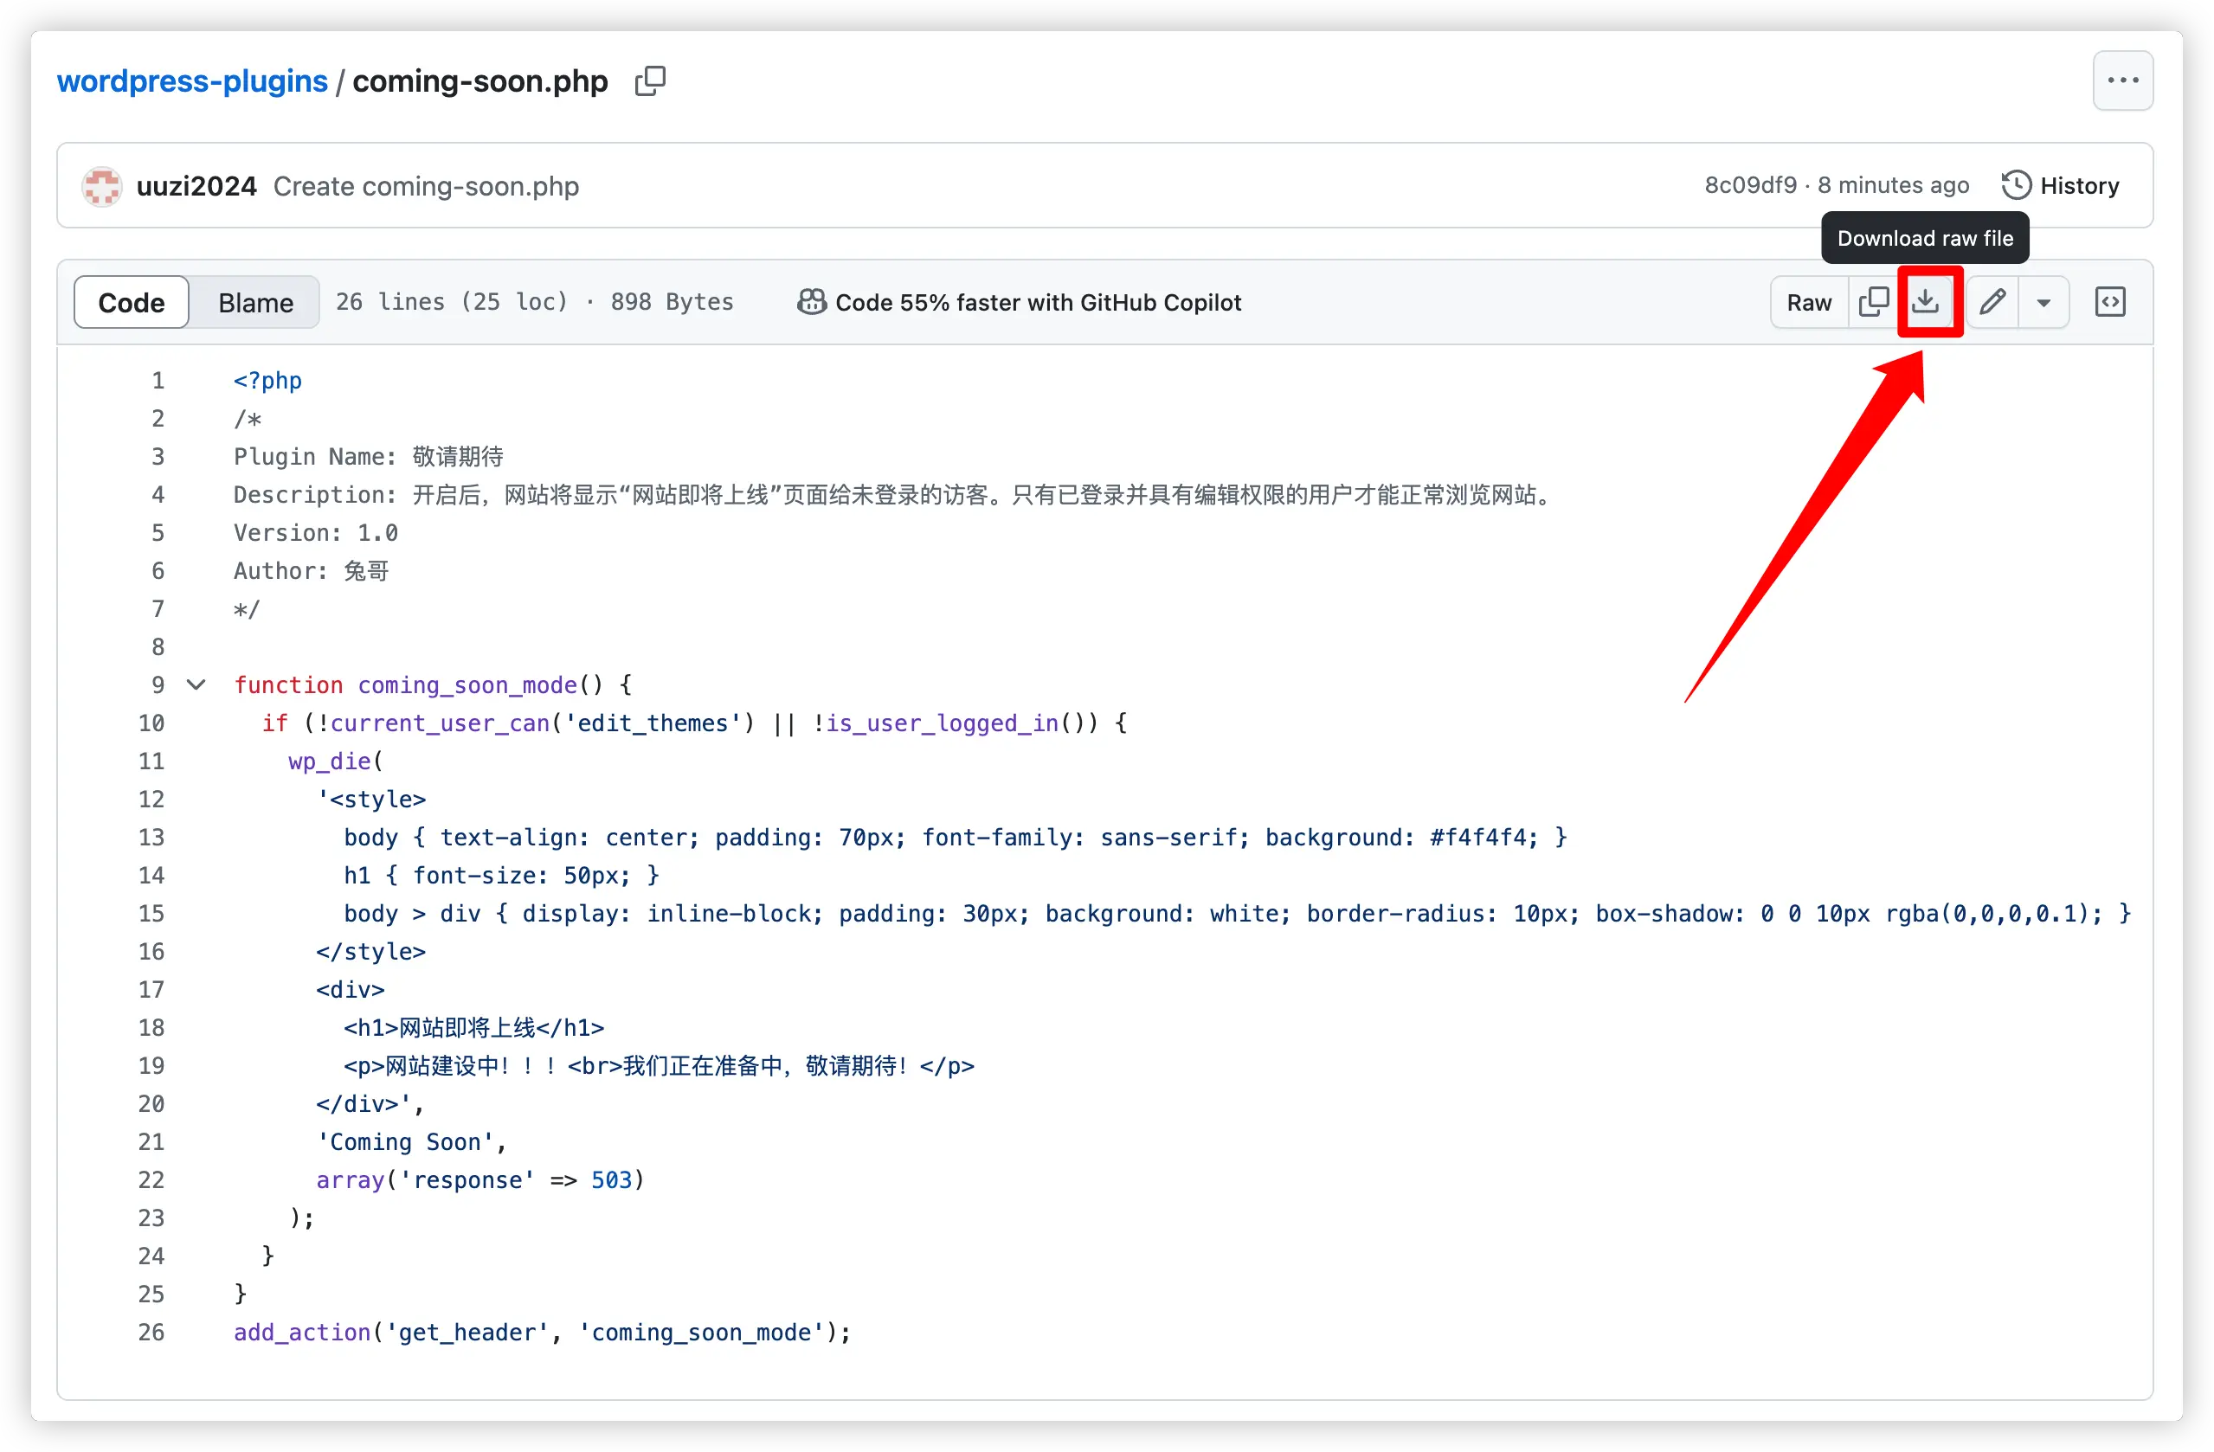Open symbols panel icon
This screenshot has height=1452, width=2214.
point(2109,302)
